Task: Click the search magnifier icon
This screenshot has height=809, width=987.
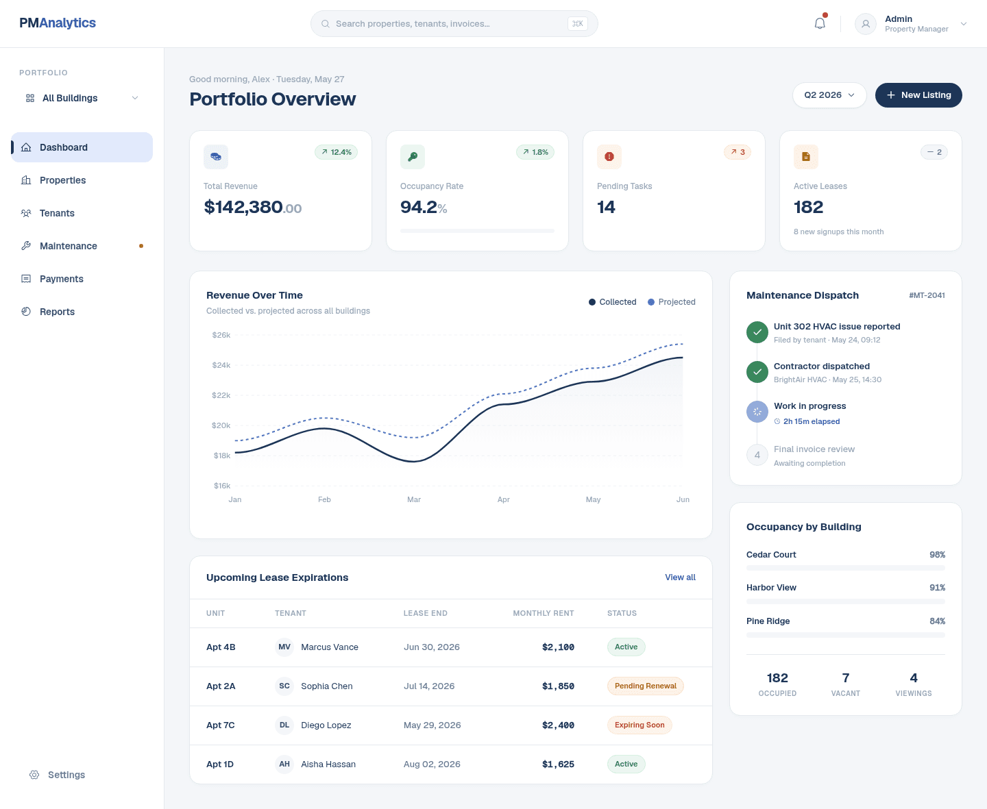Action: pos(326,23)
